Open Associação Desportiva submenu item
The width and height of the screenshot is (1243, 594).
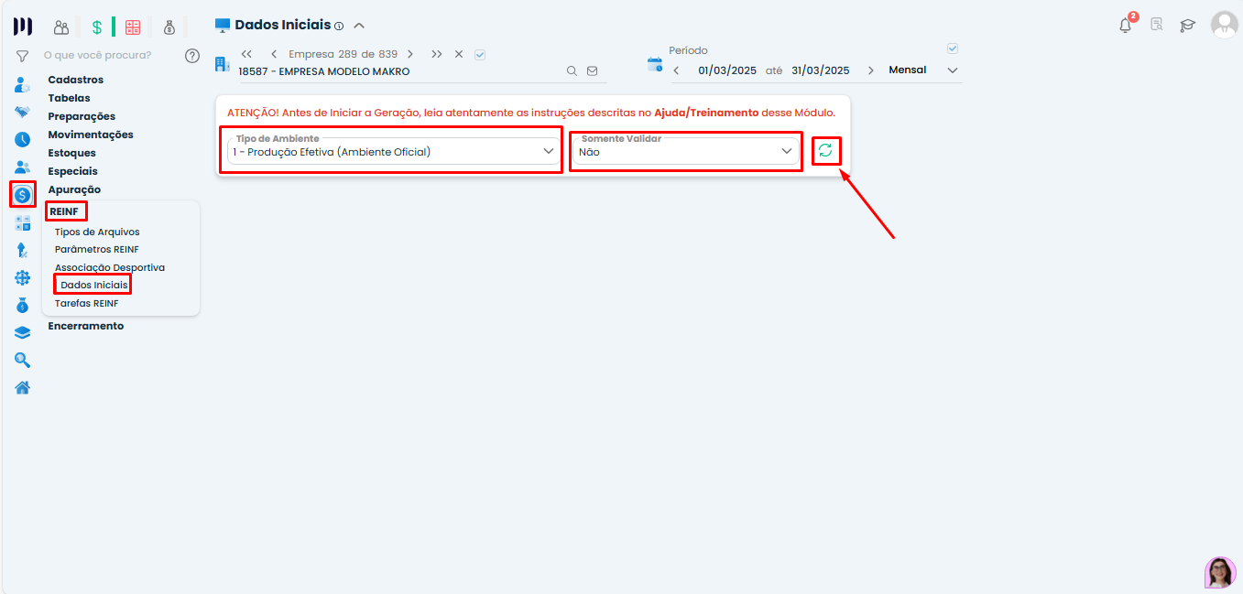tap(110, 267)
